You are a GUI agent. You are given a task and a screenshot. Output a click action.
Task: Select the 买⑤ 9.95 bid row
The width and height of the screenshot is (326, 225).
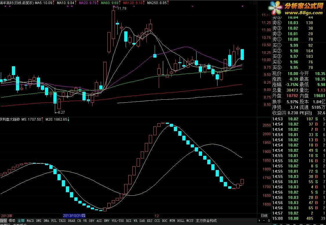point(293,67)
